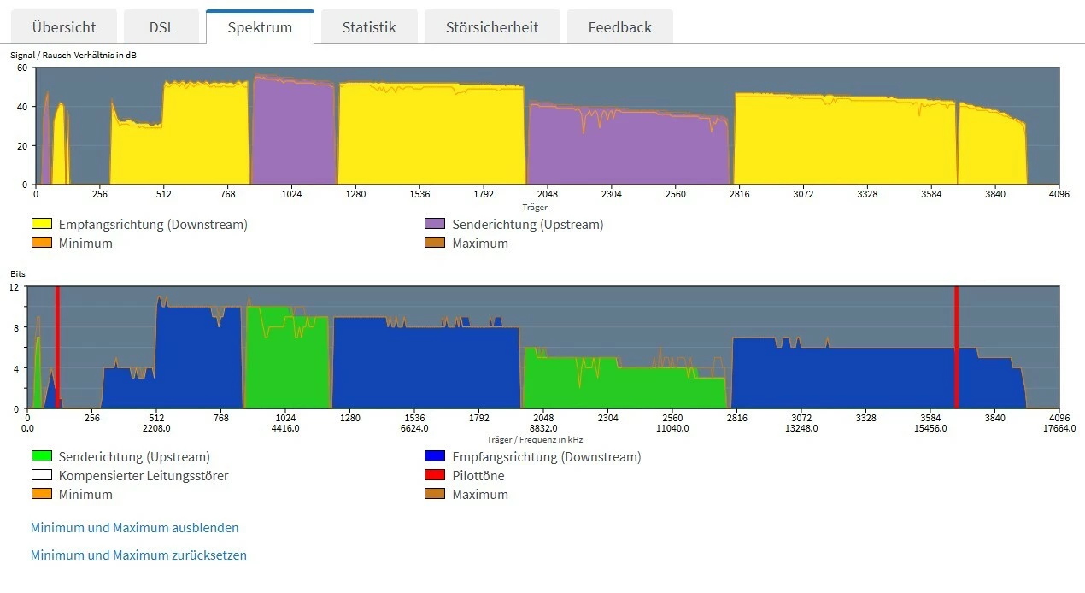Click the purple upstream band near carrier 1024
This screenshot has width=1085, height=593.
(293, 131)
